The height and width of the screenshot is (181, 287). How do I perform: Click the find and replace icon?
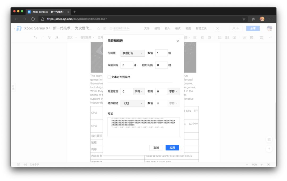tap(244, 37)
